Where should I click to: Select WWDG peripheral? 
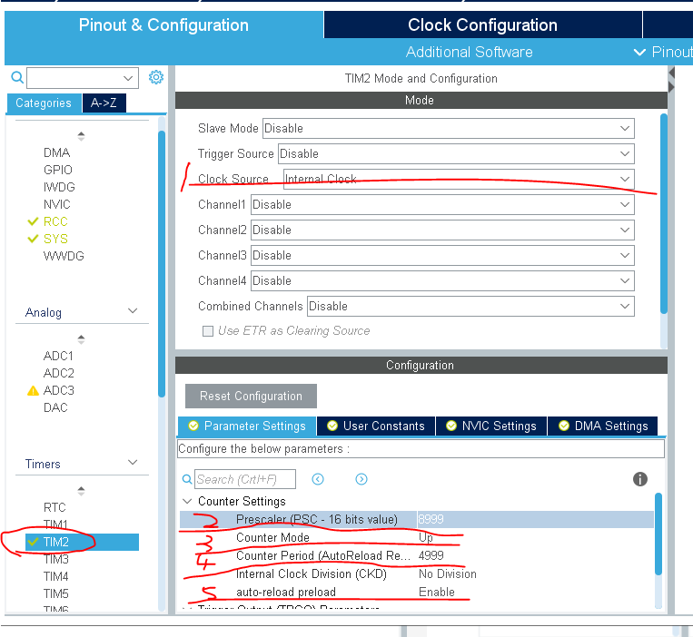(x=64, y=256)
